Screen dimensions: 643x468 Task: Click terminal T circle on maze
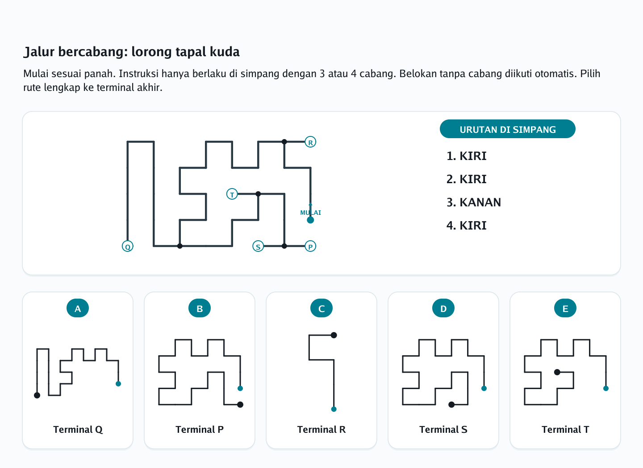(x=232, y=194)
